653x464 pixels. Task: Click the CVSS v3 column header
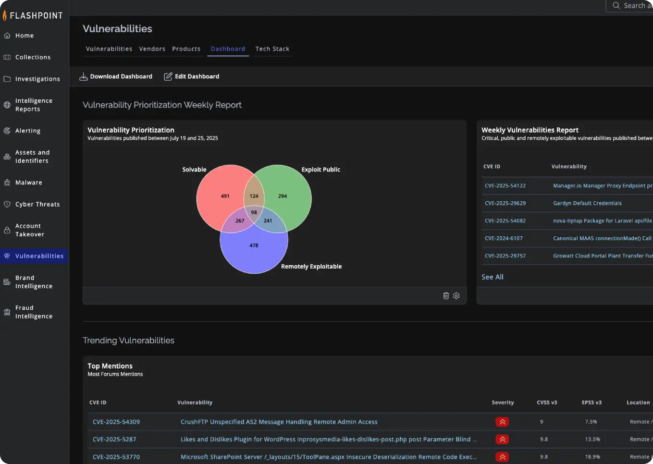(x=547, y=403)
